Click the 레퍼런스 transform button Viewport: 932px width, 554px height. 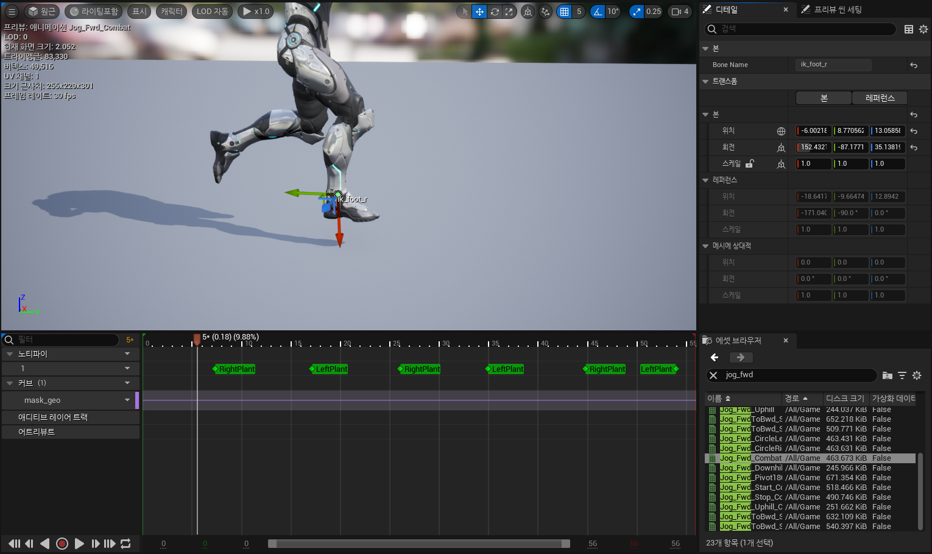pos(880,98)
